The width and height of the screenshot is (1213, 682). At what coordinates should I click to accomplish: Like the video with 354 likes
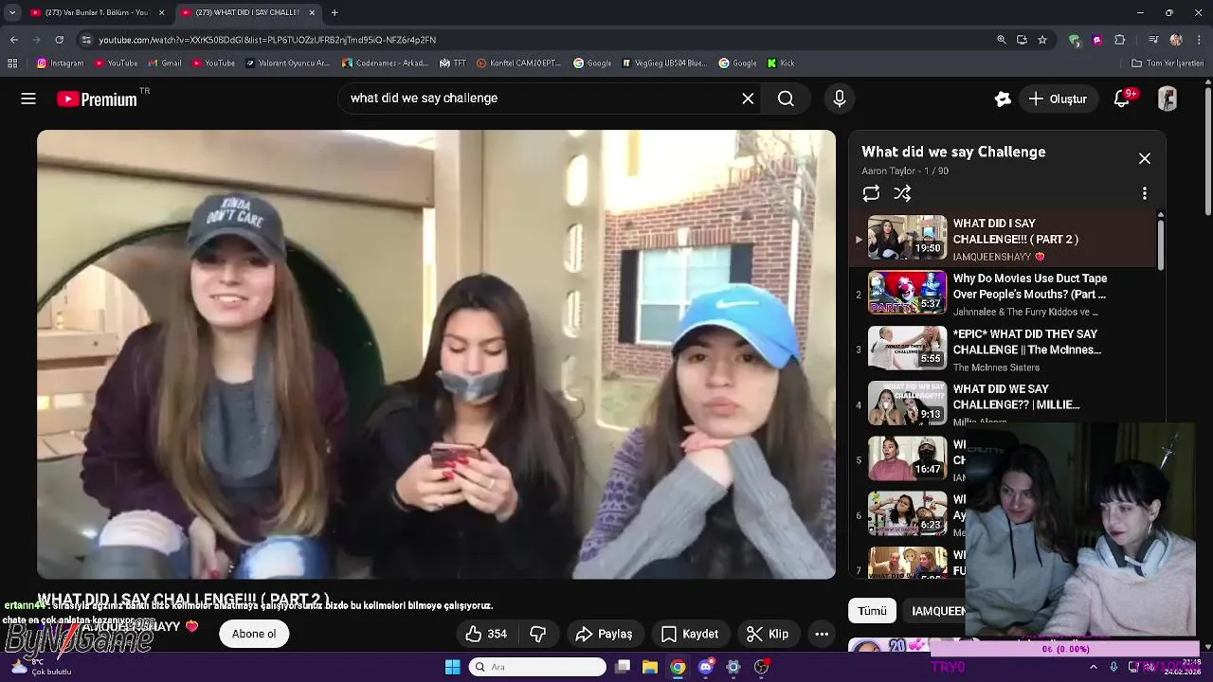(x=485, y=634)
